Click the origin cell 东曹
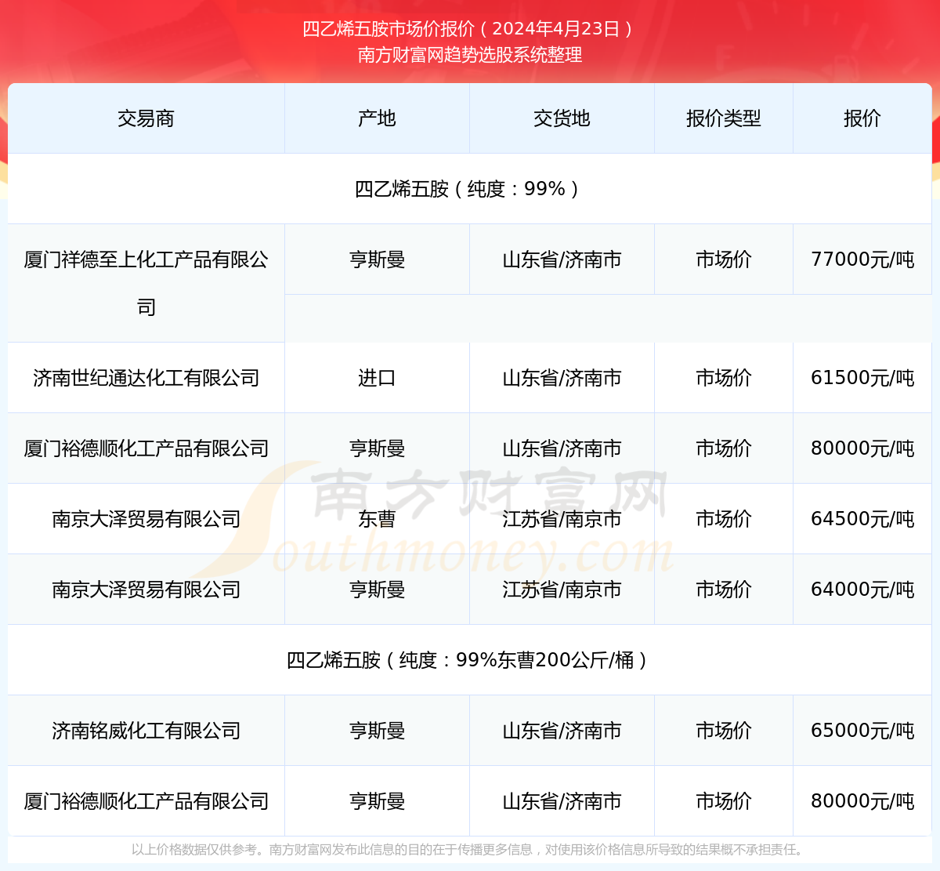Image resolution: width=940 pixels, height=871 pixels. 377,519
